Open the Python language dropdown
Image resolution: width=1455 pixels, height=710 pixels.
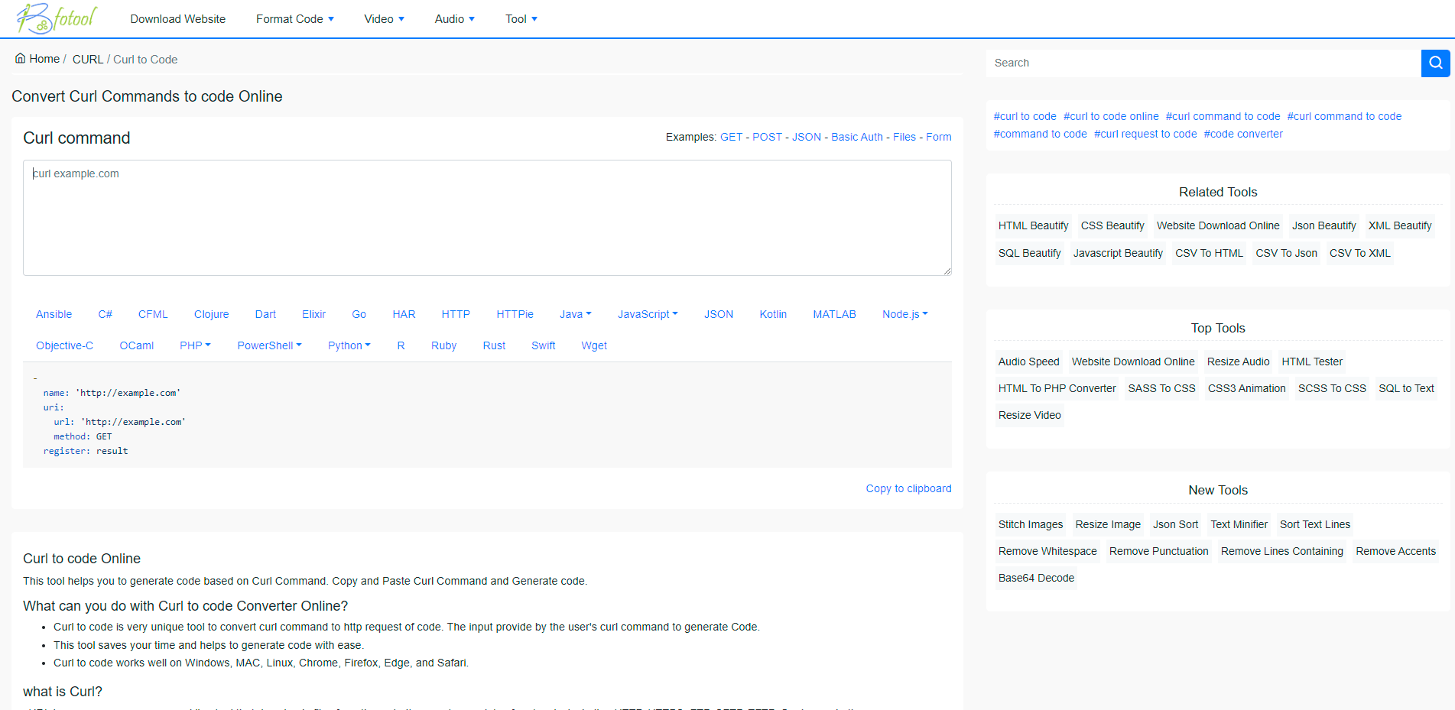349,345
